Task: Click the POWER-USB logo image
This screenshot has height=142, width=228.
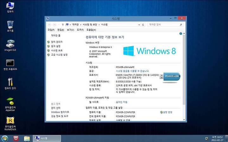Action: tap(170, 77)
